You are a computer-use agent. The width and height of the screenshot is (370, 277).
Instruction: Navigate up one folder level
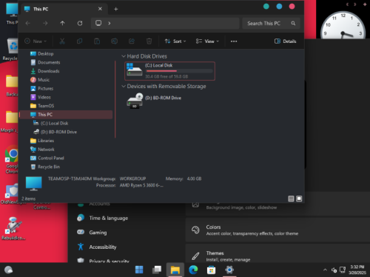(x=62, y=23)
